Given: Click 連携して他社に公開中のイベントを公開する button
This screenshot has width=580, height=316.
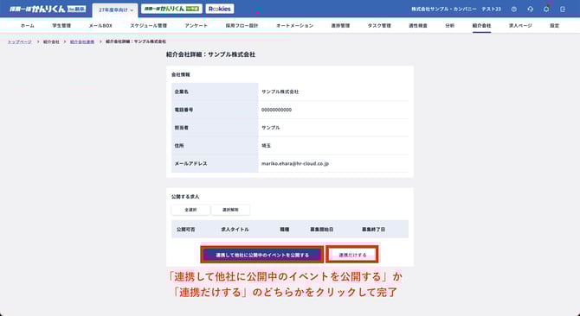Looking at the screenshot, I should [262, 255].
